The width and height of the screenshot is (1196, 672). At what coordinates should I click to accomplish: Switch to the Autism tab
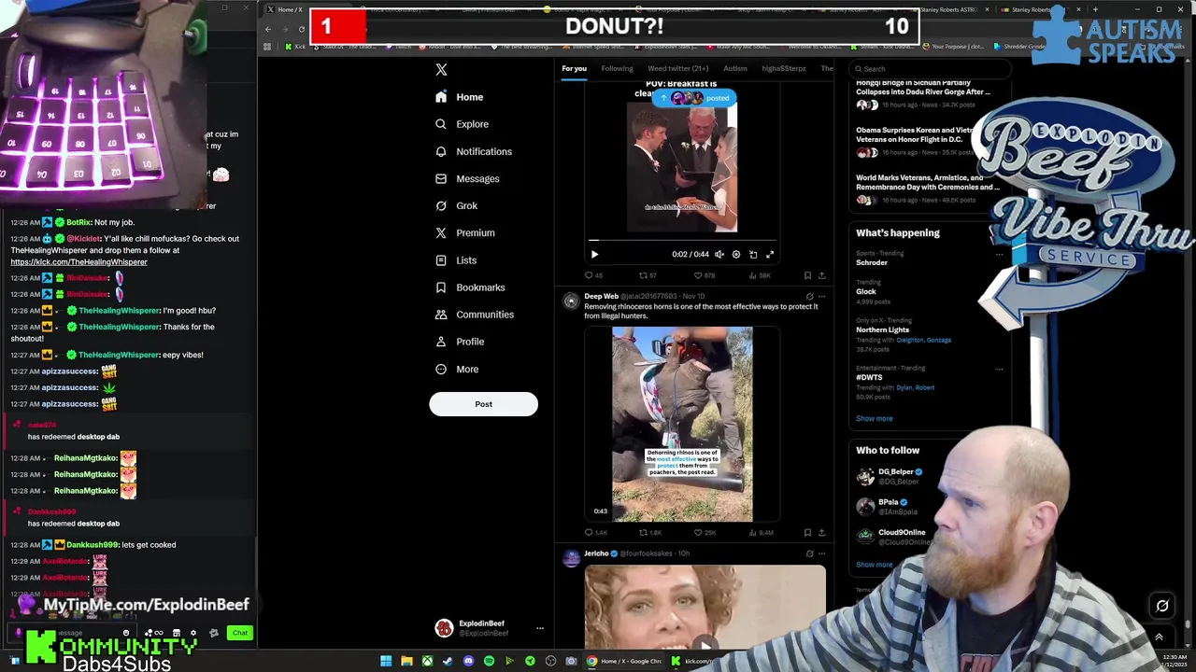pyautogui.click(x=734, y=68)
